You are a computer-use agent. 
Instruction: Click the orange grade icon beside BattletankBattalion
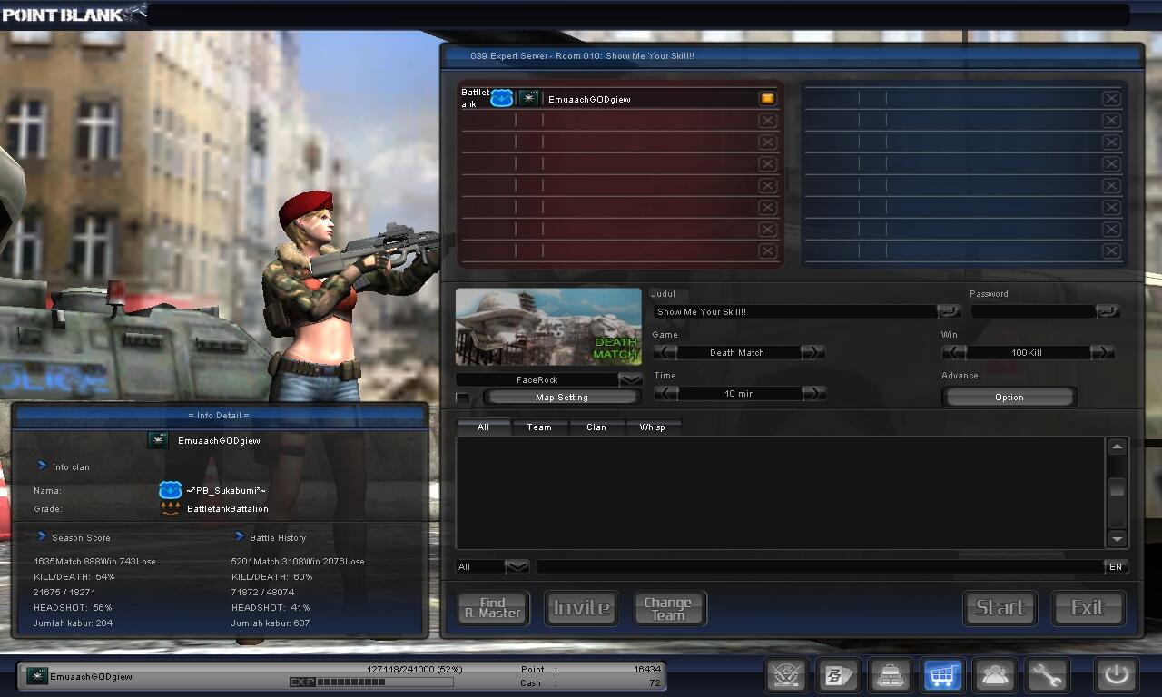[171, 509]
